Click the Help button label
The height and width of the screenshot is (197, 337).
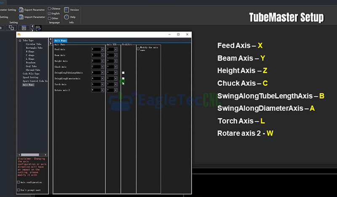(72, 17)
